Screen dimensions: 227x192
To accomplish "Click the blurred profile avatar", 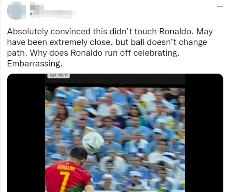I will tap(16, 11).
